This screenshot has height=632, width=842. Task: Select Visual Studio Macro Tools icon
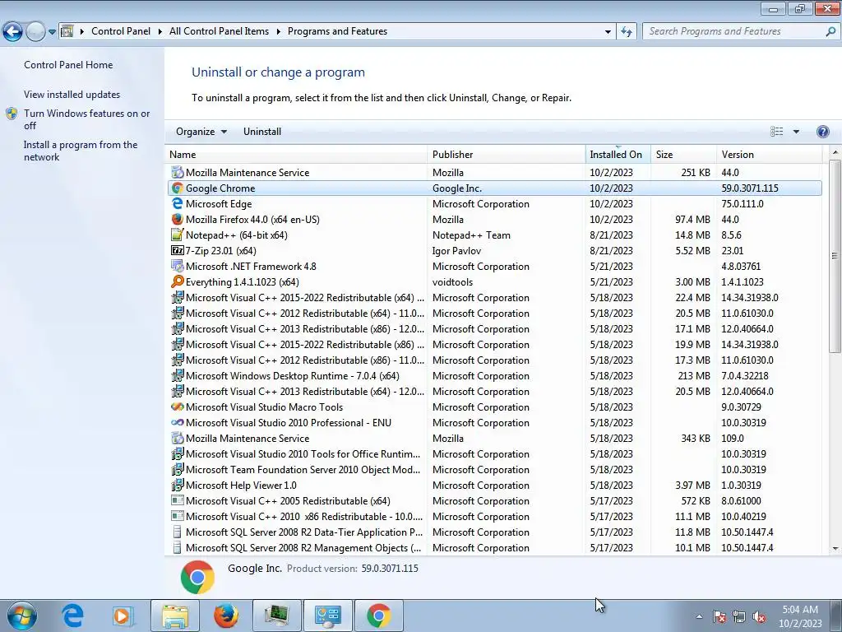coord(178,407)
